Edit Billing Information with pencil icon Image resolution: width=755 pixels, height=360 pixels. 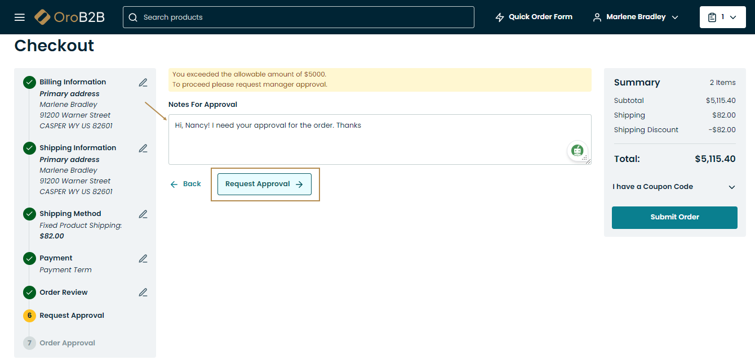point(143,83)
